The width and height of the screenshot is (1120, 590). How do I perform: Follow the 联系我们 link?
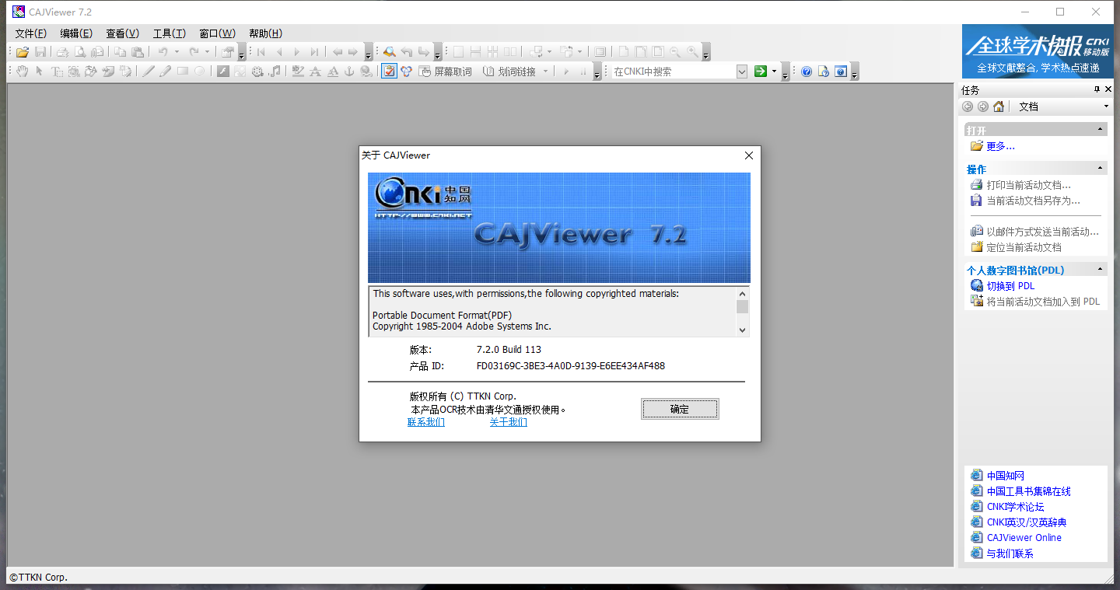click(425, 421)
